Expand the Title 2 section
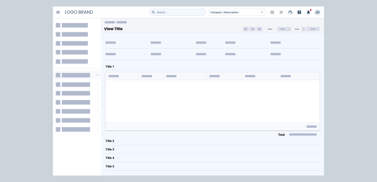377x182 pixels. [118, 141]
